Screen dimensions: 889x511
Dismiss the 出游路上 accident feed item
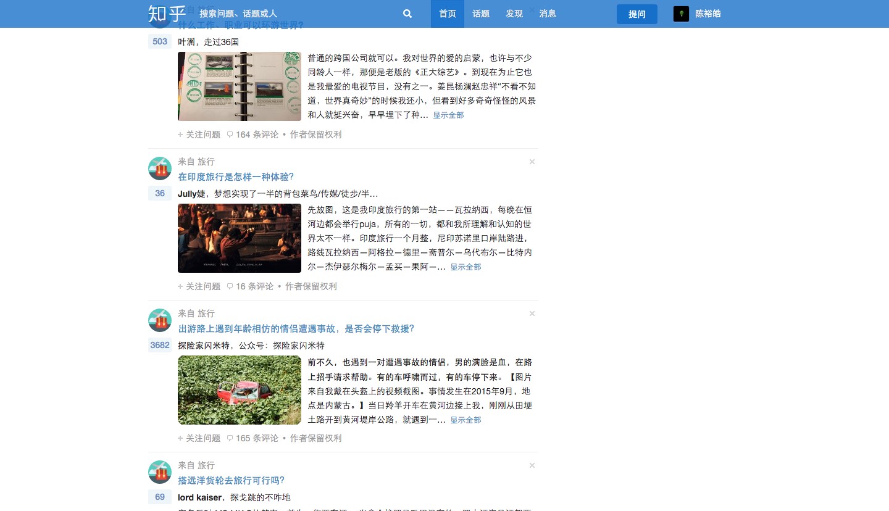[x=532, y=314]
